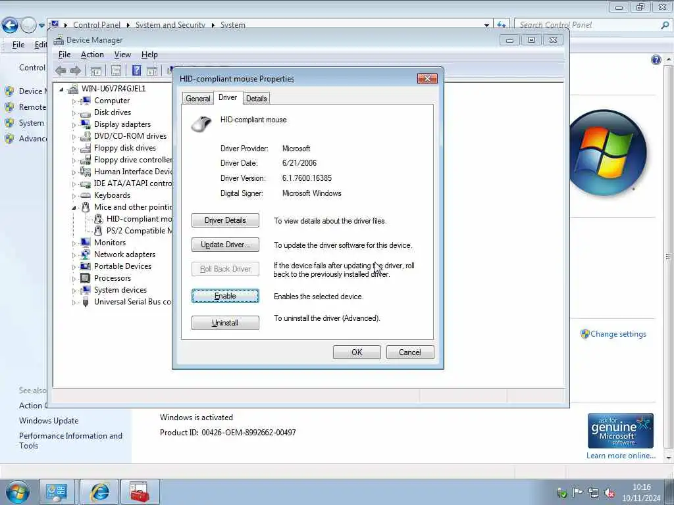Confirm the properties dialog with OK
Image resolution: width=674 pixels, height=505 pixels.
[x=357, y=352]
